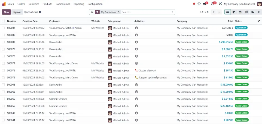Open the Reporting menu
Viewport: 262px width, 124px height.
(x=79, y=4)
